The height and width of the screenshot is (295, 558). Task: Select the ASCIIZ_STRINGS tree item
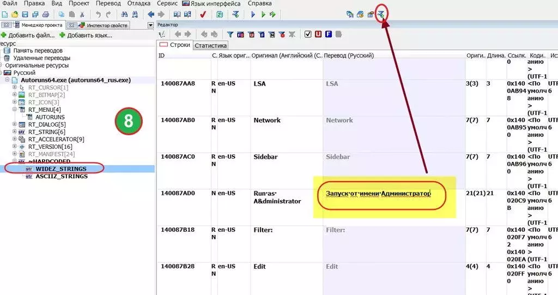(62, 176)
